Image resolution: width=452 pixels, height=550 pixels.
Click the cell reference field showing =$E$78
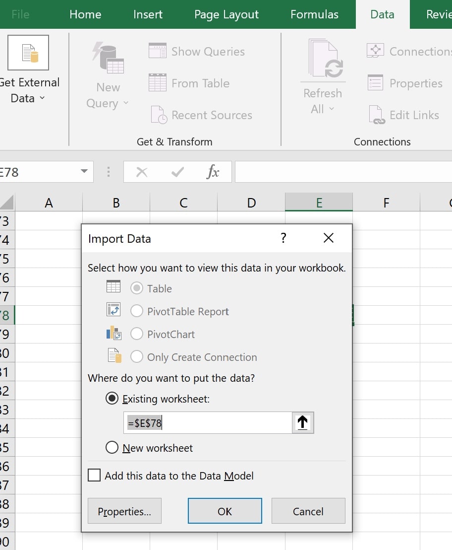tap(207, 423)
